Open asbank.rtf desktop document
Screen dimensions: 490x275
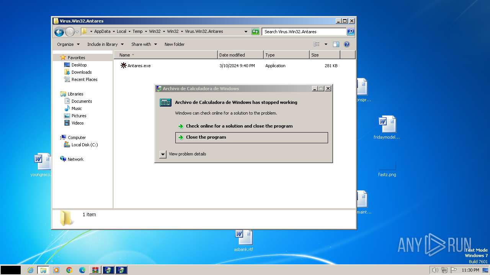point(244,241)
